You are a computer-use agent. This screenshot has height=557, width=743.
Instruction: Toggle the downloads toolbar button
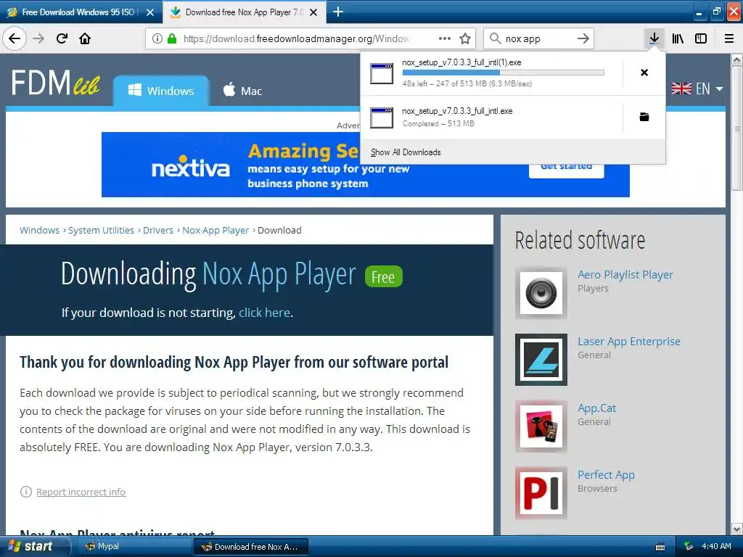click(654, 38)
